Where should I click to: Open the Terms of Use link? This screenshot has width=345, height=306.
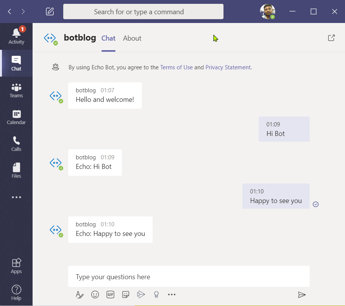[176, 67]
